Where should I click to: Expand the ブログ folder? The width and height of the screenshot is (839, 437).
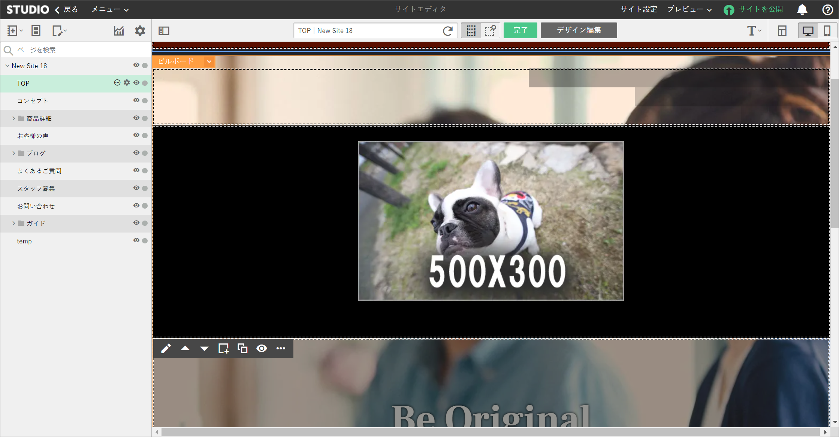pyautogui.click(x=13, y=153)
